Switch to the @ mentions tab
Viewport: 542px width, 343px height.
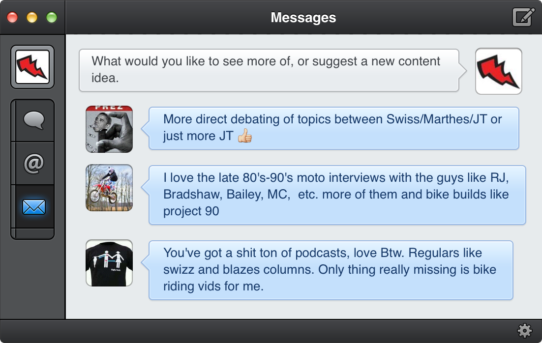[33, 164]
